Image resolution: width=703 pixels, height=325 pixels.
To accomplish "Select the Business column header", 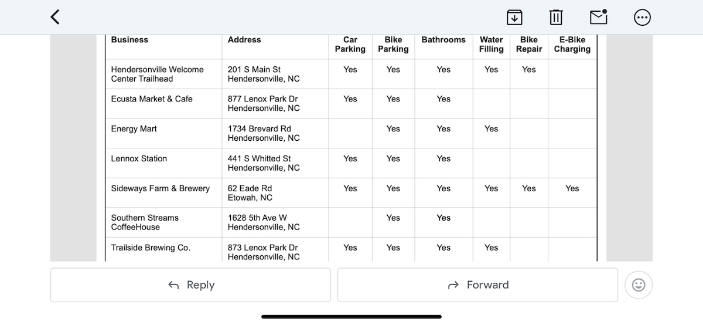I will 129,40.
